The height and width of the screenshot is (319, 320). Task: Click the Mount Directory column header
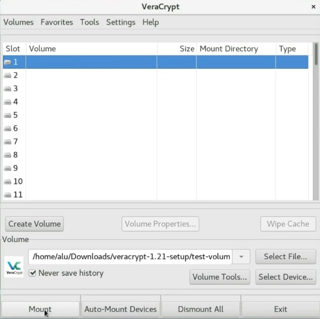click(229, 49)
